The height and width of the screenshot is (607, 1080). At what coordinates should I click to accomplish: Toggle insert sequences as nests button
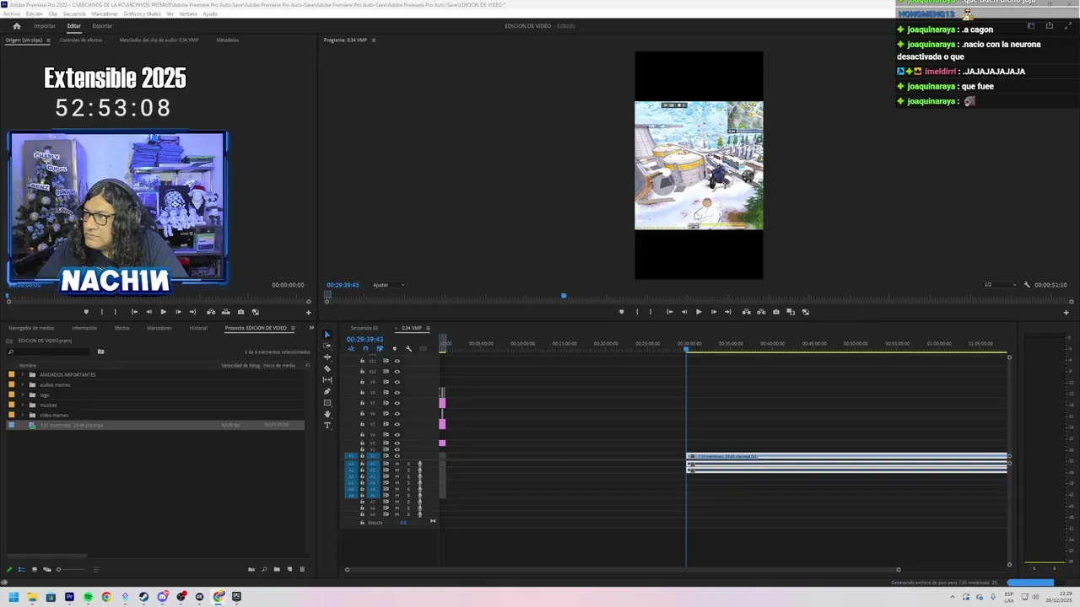pyautogui.click(x=351, y=348)
